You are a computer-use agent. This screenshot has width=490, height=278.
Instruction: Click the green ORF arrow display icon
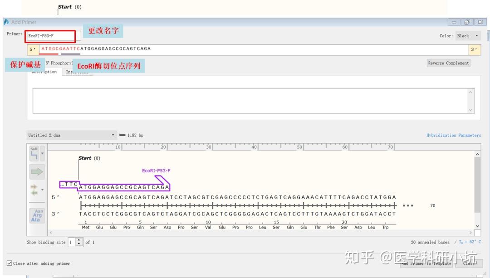coord(36,171)
